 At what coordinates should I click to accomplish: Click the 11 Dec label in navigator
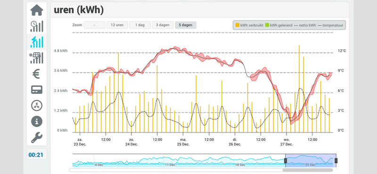pyautogui.click(x=170, y=165)
